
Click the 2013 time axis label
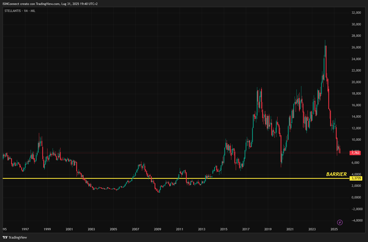click(x=202, y=229)
